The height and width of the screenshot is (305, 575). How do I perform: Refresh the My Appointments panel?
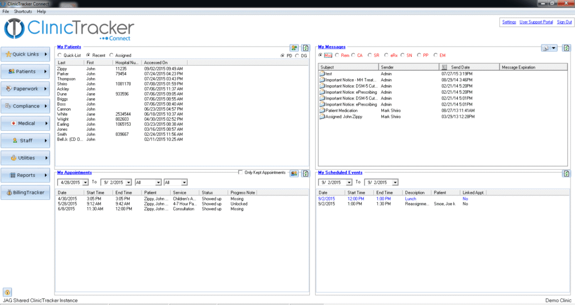click(x=306, y=173)
